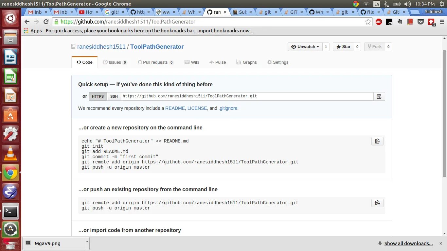Launch LibreOffice Writer from the dock
This screenshot has height=251, width=447.
tap(10, 57)
